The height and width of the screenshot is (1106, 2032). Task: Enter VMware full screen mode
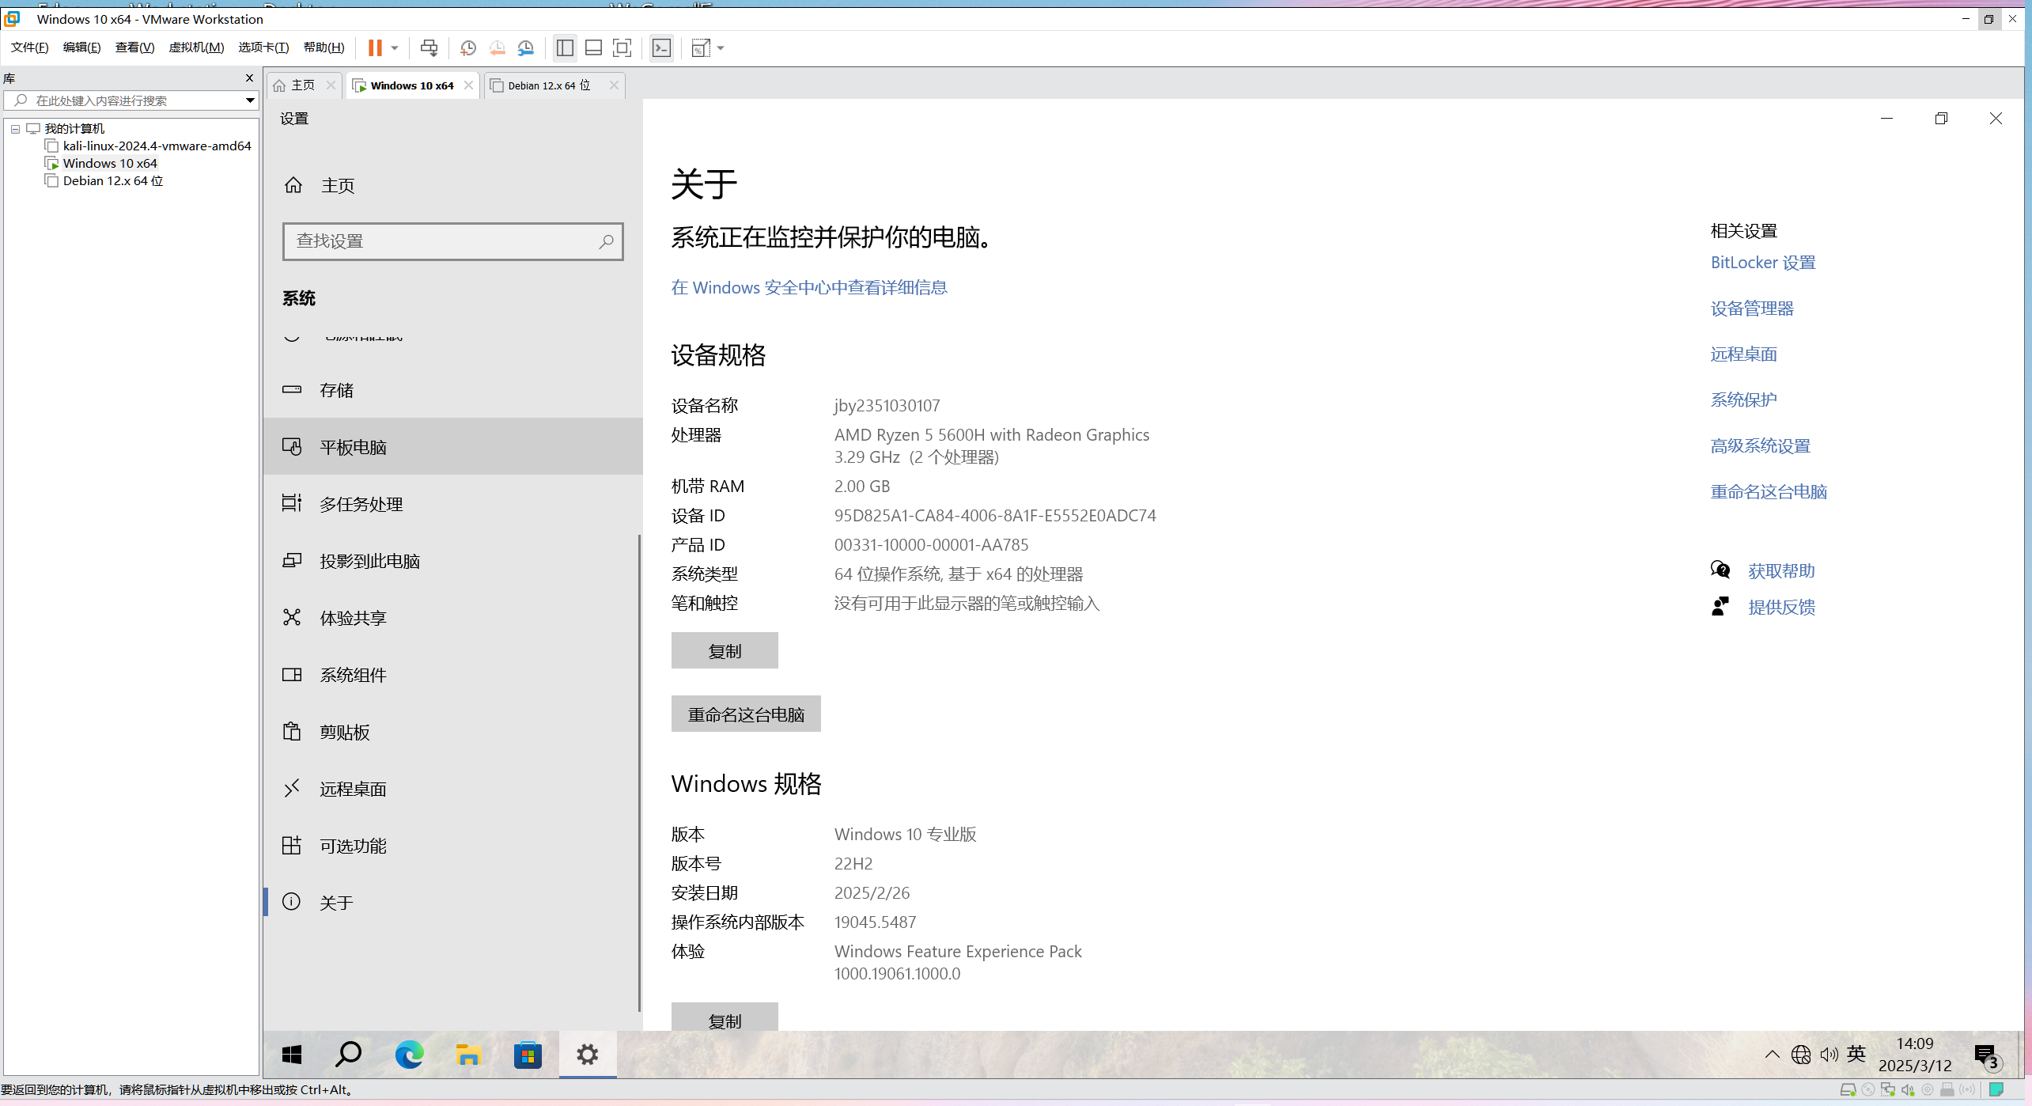coord(622,48)
